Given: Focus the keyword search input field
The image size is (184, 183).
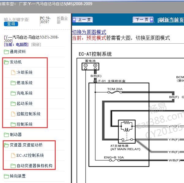Looking at the screenshot, I should [x=17, y=20].
